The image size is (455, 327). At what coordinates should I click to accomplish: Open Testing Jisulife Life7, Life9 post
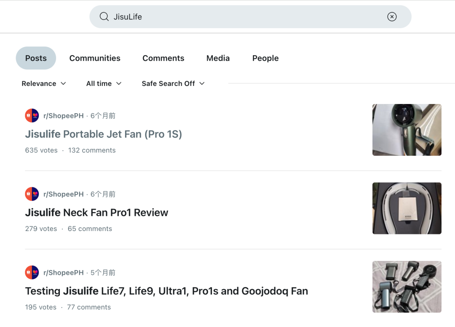166,291
